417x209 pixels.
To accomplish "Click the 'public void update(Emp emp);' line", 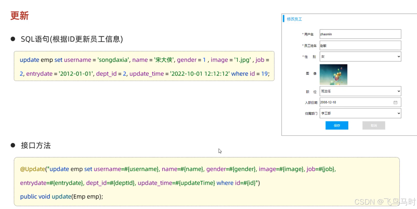I will click(x=62, y=196).
